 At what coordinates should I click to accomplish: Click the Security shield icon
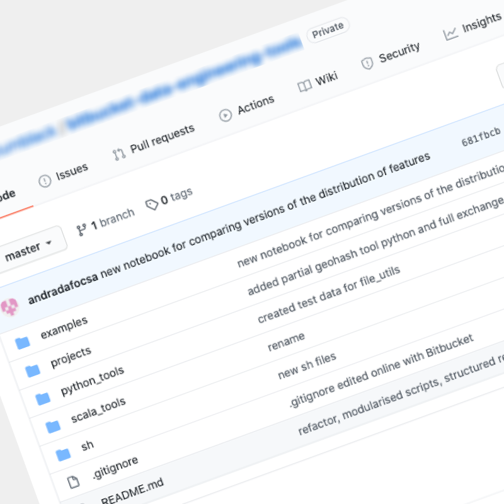pyautogui.click(x=367, y=64)
